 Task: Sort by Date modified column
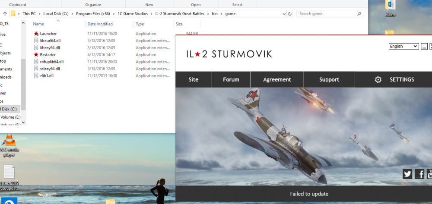coord(100,24)
